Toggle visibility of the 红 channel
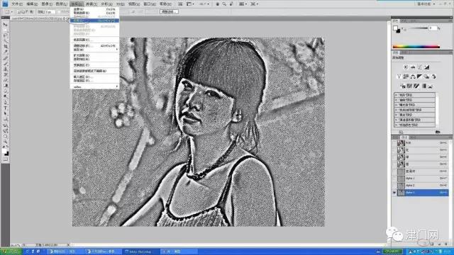 [394, 150]
